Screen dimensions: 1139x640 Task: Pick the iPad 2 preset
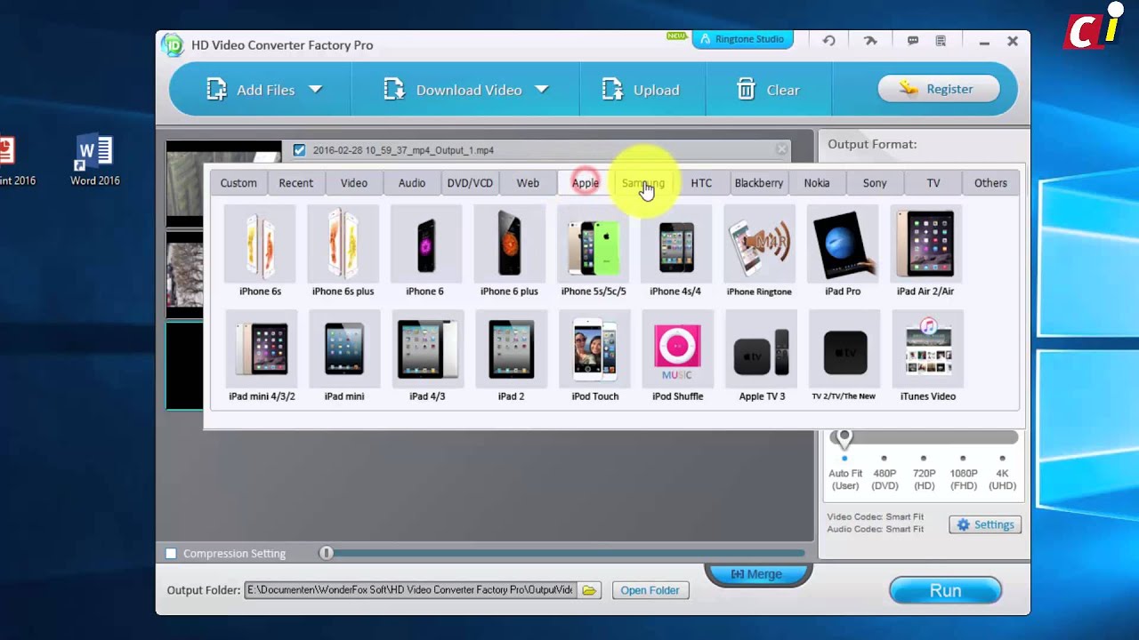[511, 356]
